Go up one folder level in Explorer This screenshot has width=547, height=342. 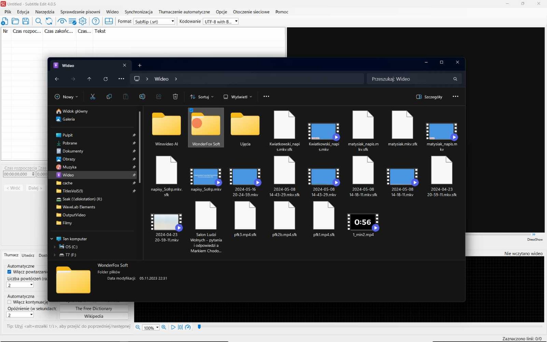89,79
